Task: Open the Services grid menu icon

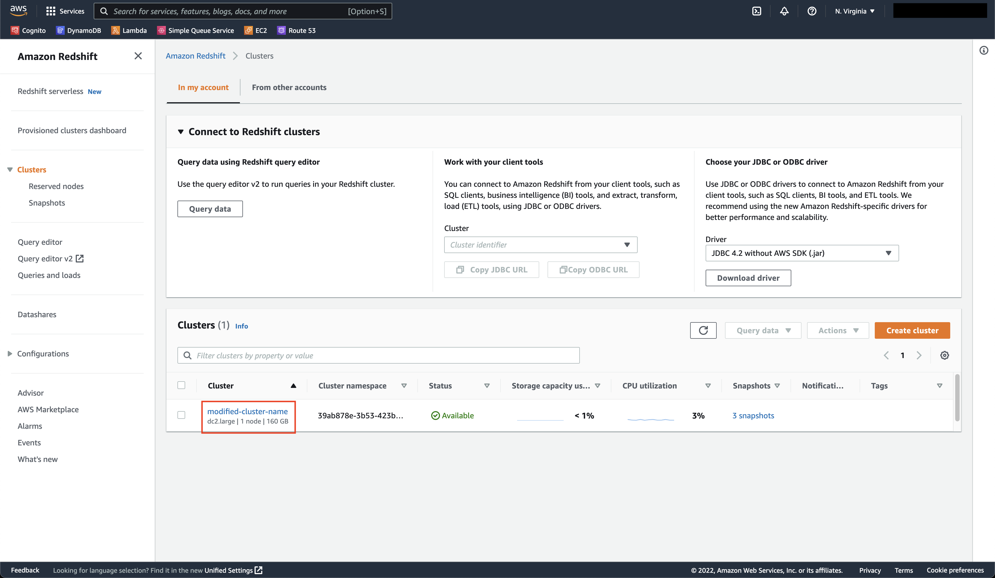Action: pyautogui.click(x=51, y=11)
